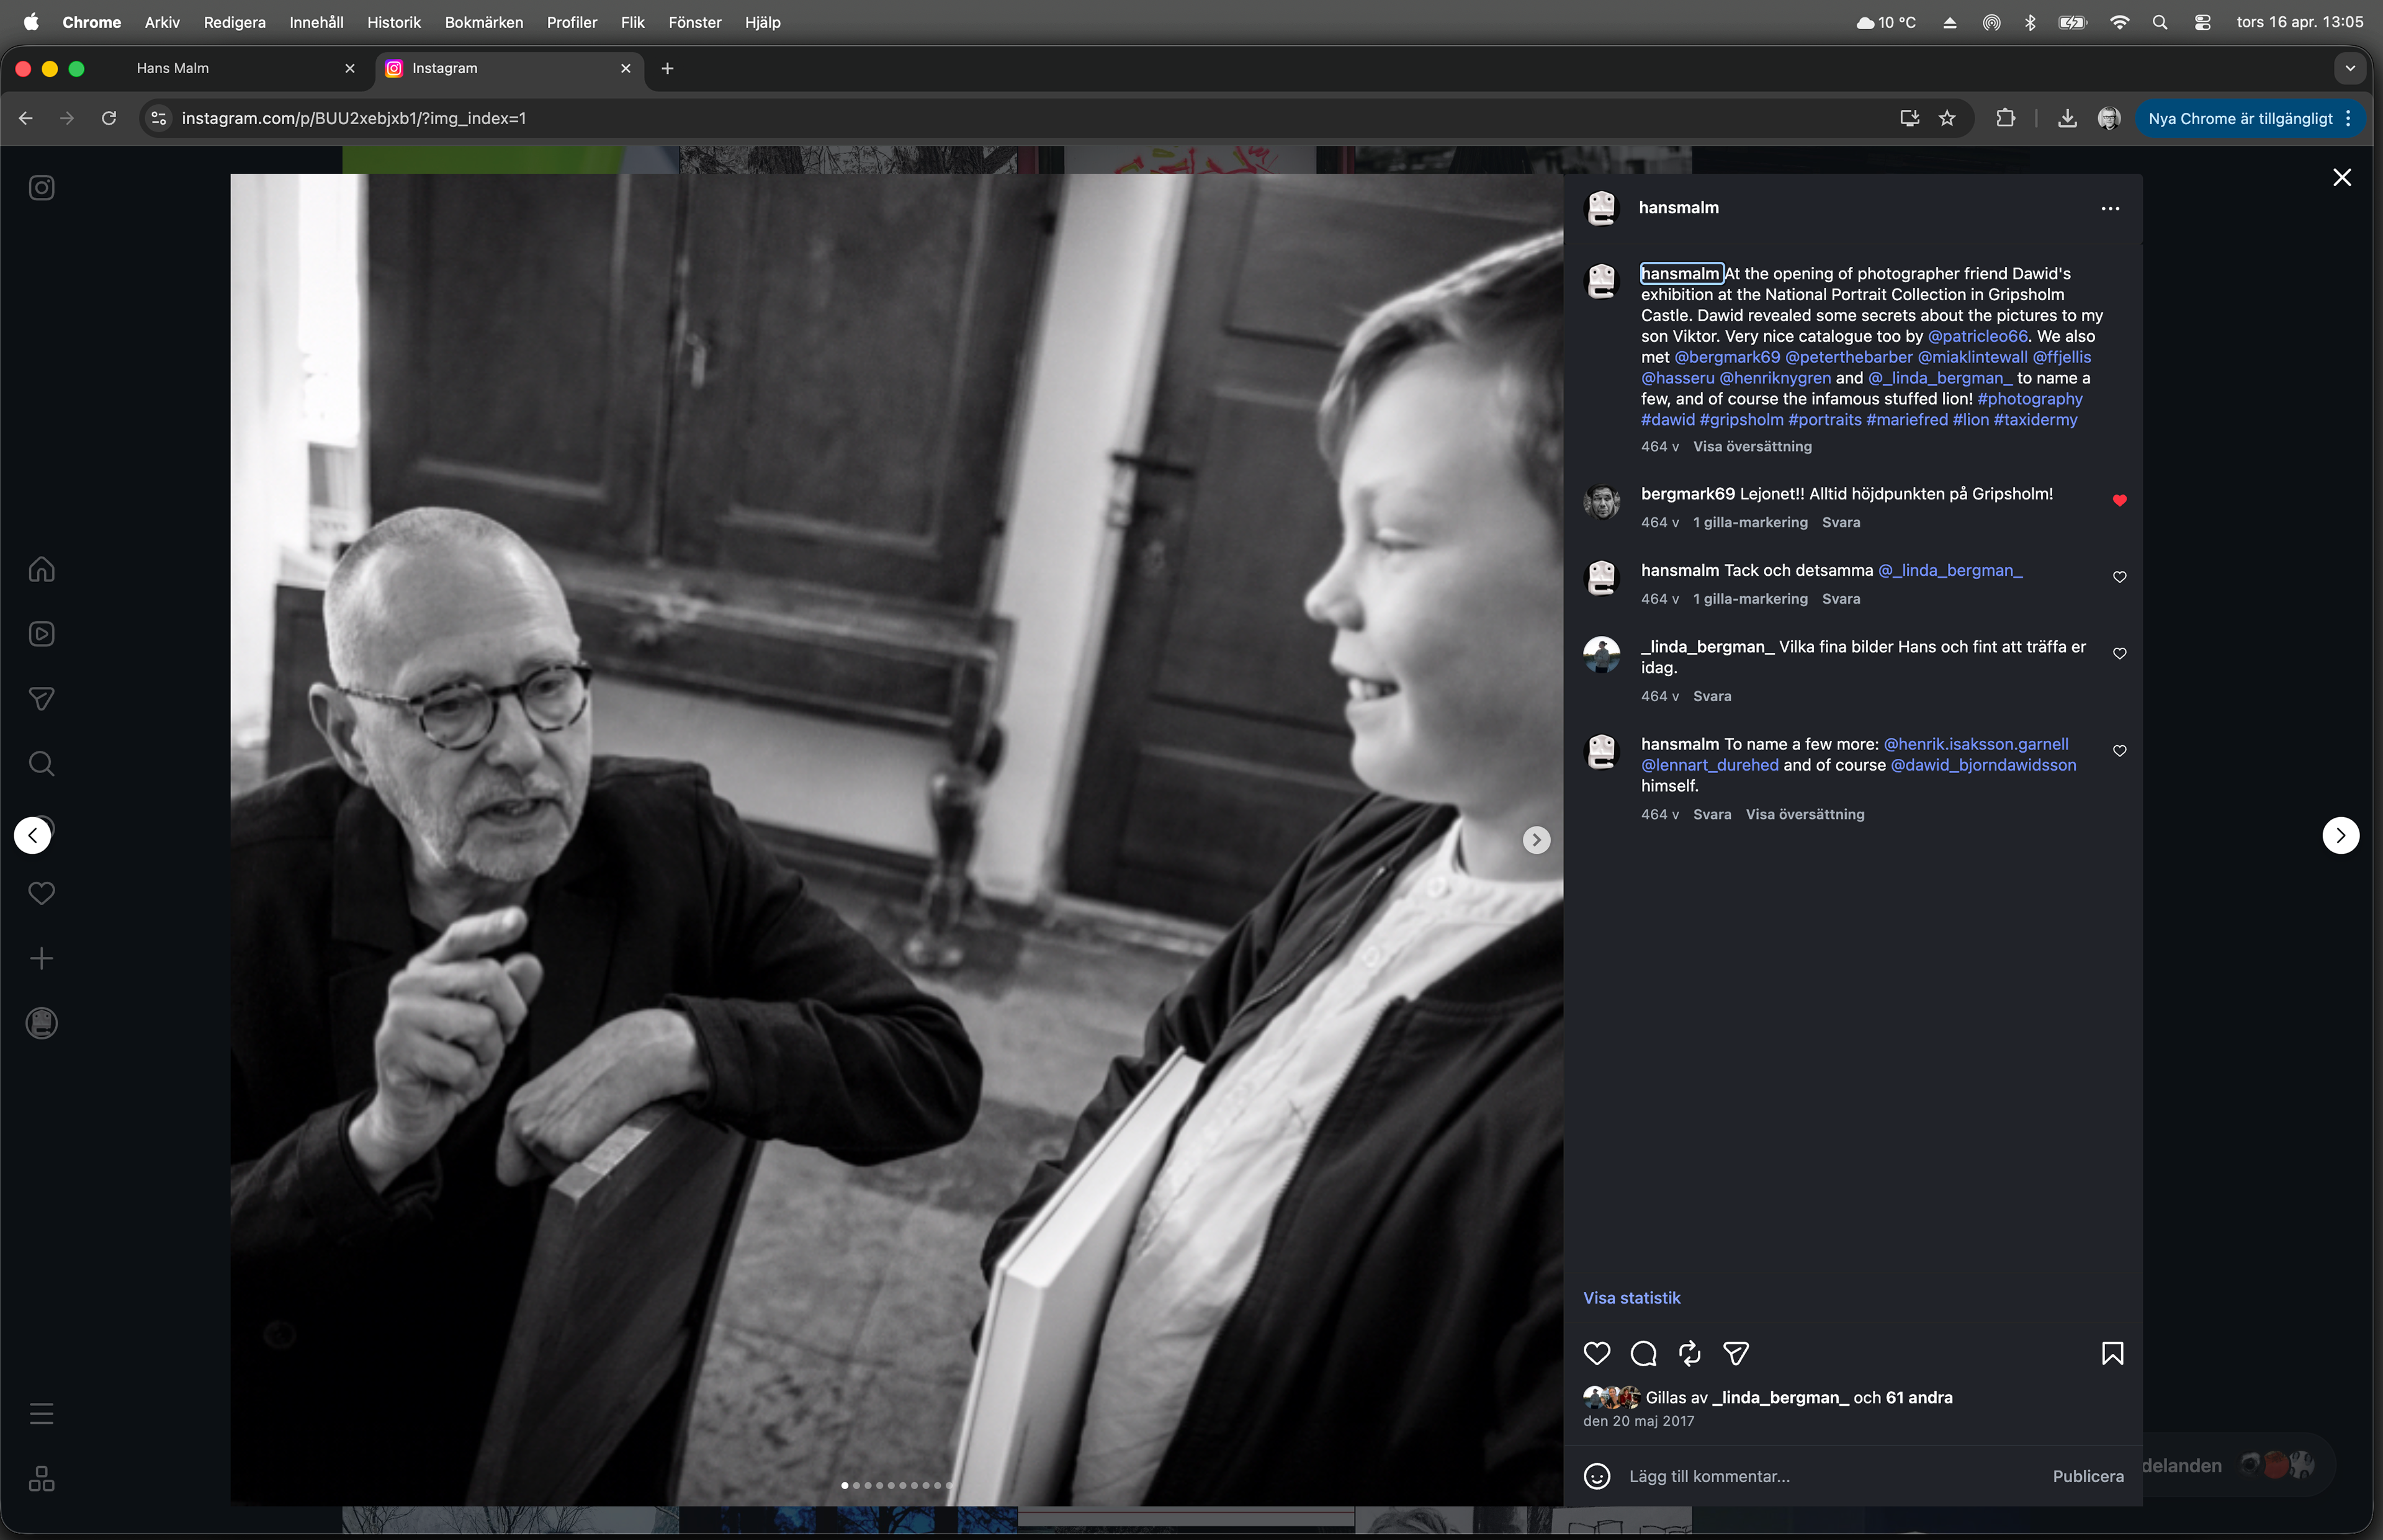Advance to the next carousel photo arrow
This screenshot has height=1540, width=2383.
[1536, 840]
